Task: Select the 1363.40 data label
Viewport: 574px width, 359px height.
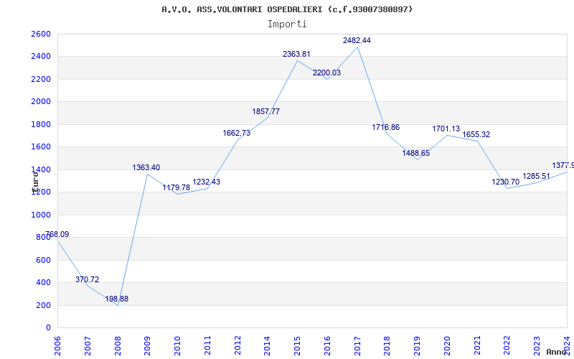Action: click(146, 167)
